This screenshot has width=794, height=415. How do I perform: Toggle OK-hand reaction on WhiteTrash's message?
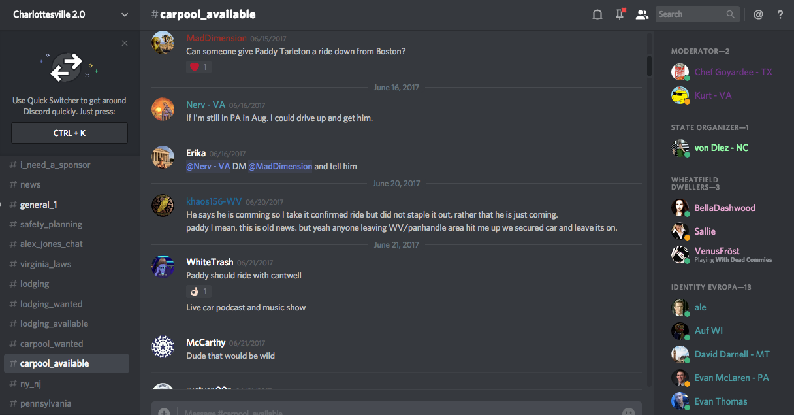click(198, 291)
